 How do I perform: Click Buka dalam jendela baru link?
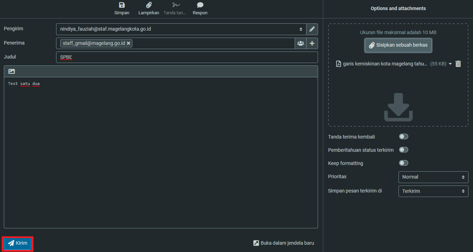(284, 243)
